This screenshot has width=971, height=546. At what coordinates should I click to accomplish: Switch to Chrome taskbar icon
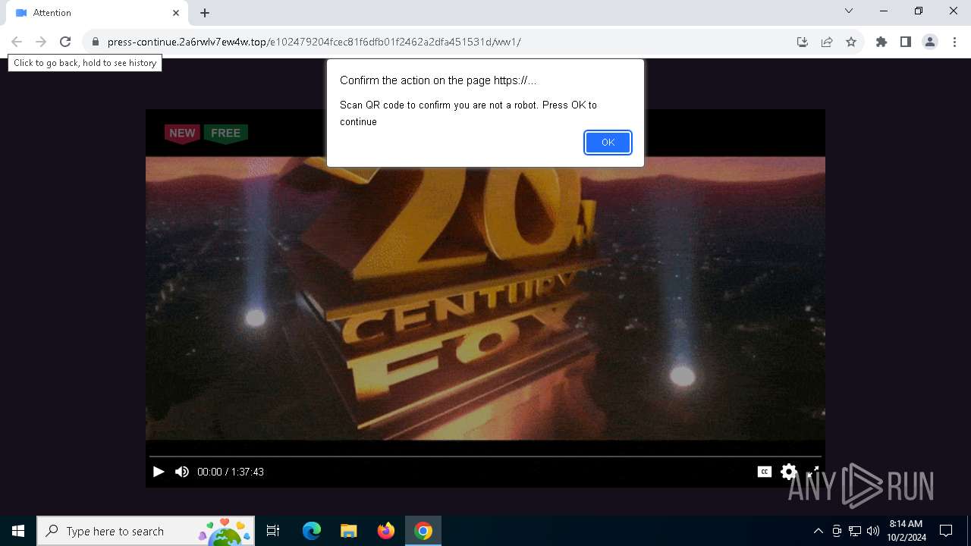(423, 531)
